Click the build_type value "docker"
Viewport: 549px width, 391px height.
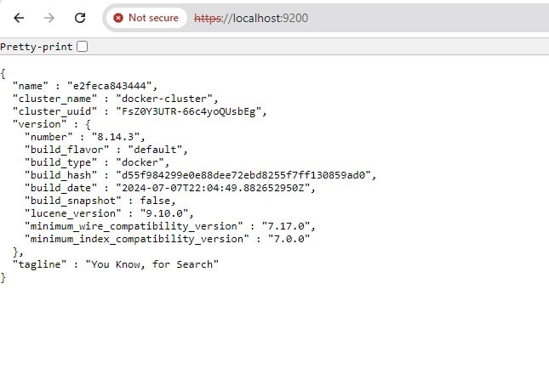(140, 162)
